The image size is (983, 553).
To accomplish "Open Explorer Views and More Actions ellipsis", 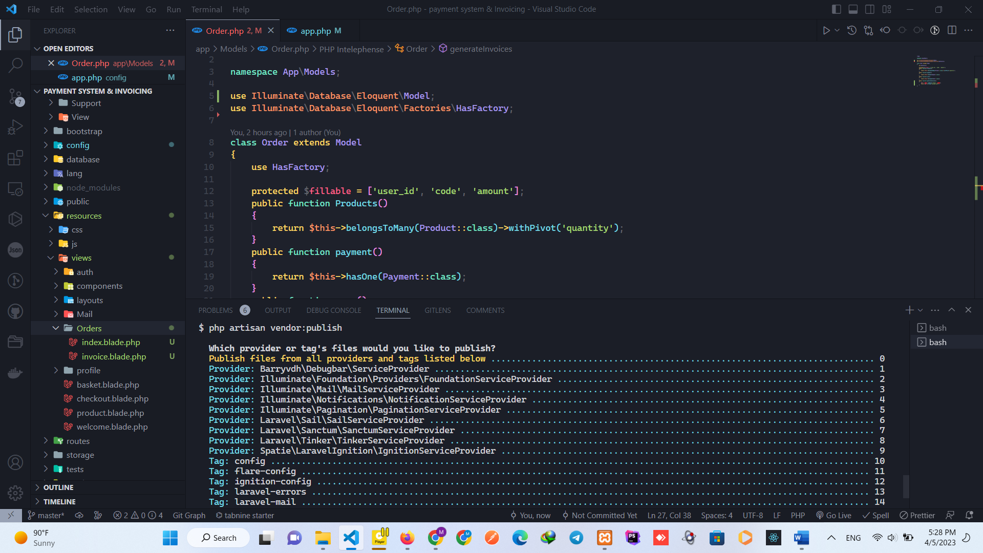I will click(x=170, y=31).
